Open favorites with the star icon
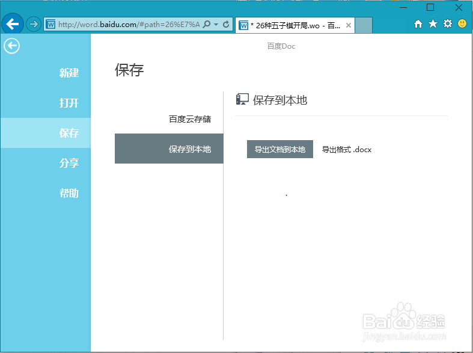Image resolution: width=473 pixels, height=353 pixels. click(x=433, y=23)
